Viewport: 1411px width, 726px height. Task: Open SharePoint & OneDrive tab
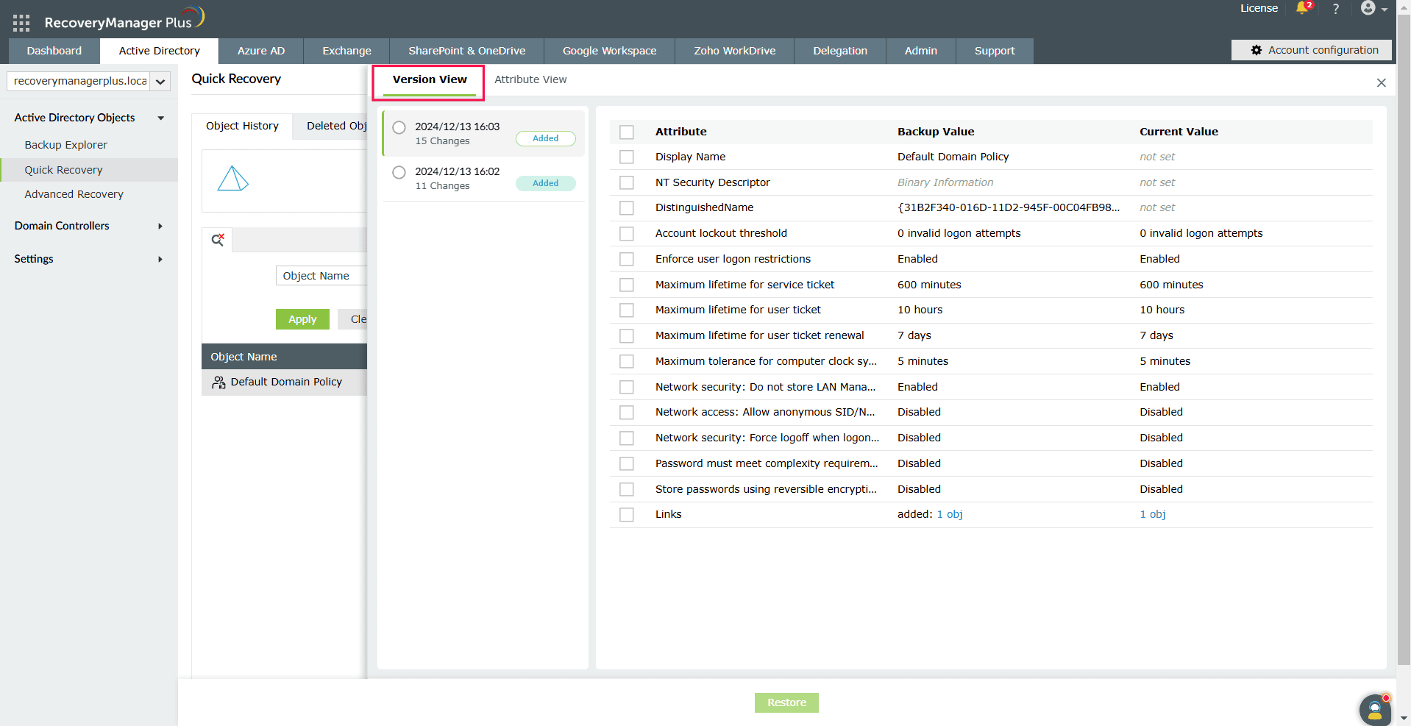pos(467,51)
